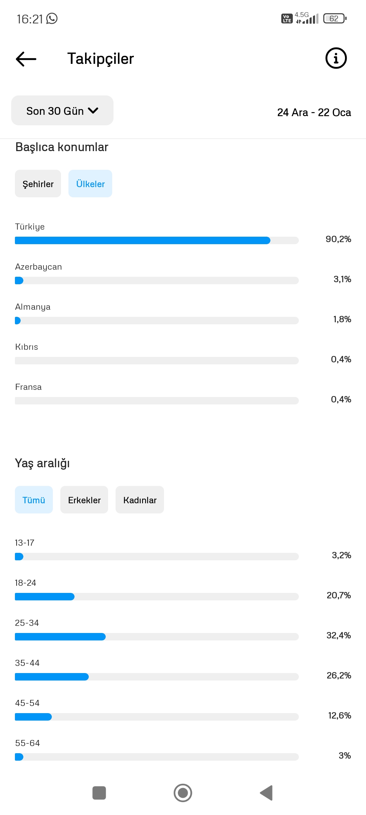Tap the back arrow icon
Image resolution: width=366 pixels, height=815 pixels.
(26, 59)
